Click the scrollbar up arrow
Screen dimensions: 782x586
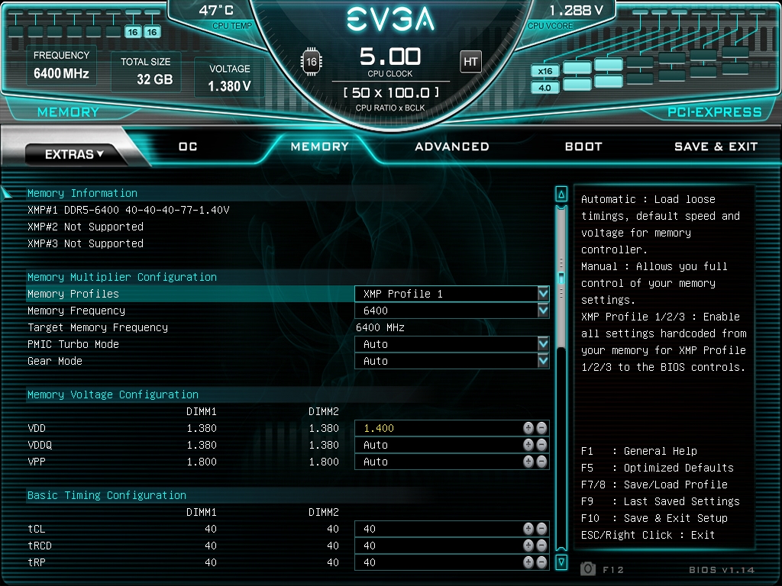pos(561,195)
